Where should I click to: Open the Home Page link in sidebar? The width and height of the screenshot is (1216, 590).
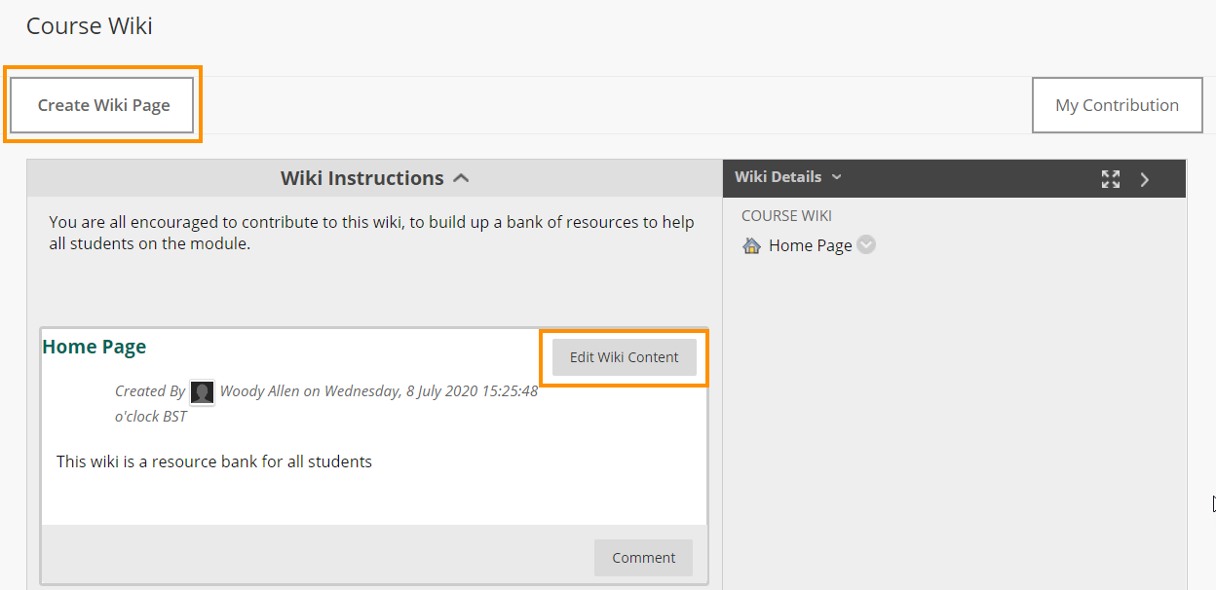pyautogui.click(x=810, y=245)
